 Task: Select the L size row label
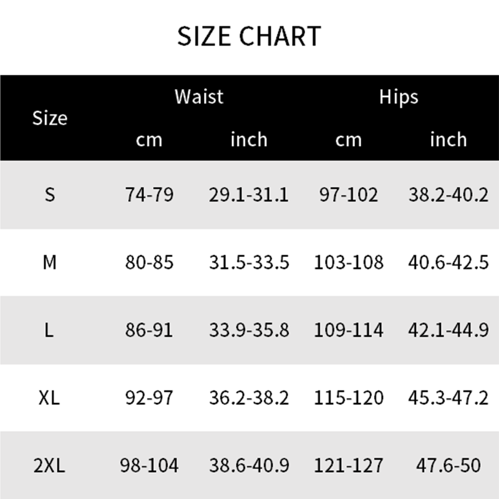click(x=50, y=330)
